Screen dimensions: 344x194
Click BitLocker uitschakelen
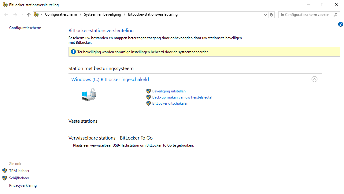pos(170,103)
